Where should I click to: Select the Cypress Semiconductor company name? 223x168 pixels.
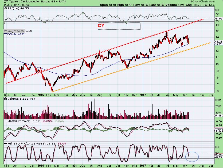25,2
